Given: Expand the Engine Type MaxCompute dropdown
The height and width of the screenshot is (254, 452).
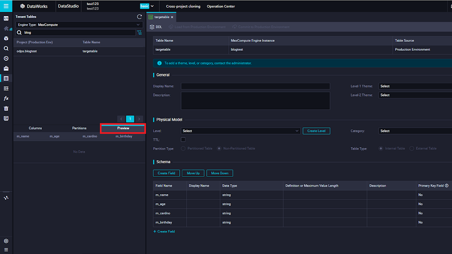Looking at the screenshot, I should coord(79,24).
